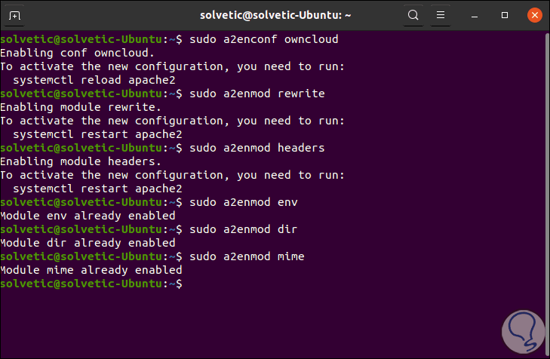Click the search magnifier icon
This screenshot has height=359, width=550.
tap(413, 14)
